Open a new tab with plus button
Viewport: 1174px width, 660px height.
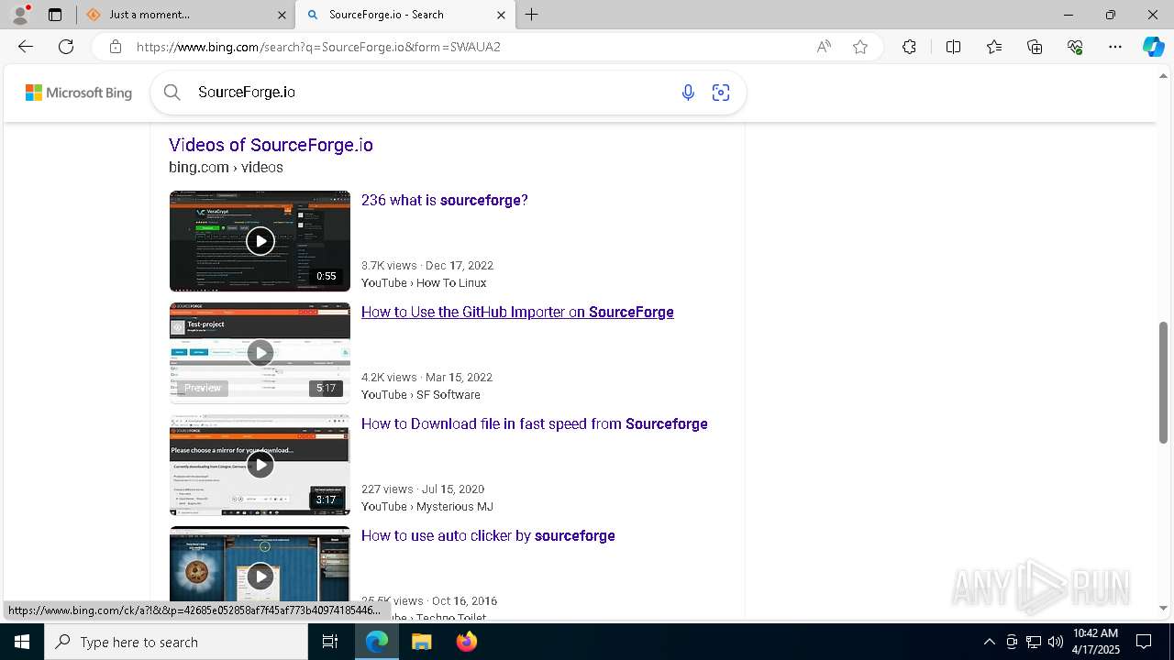[532, 15]
